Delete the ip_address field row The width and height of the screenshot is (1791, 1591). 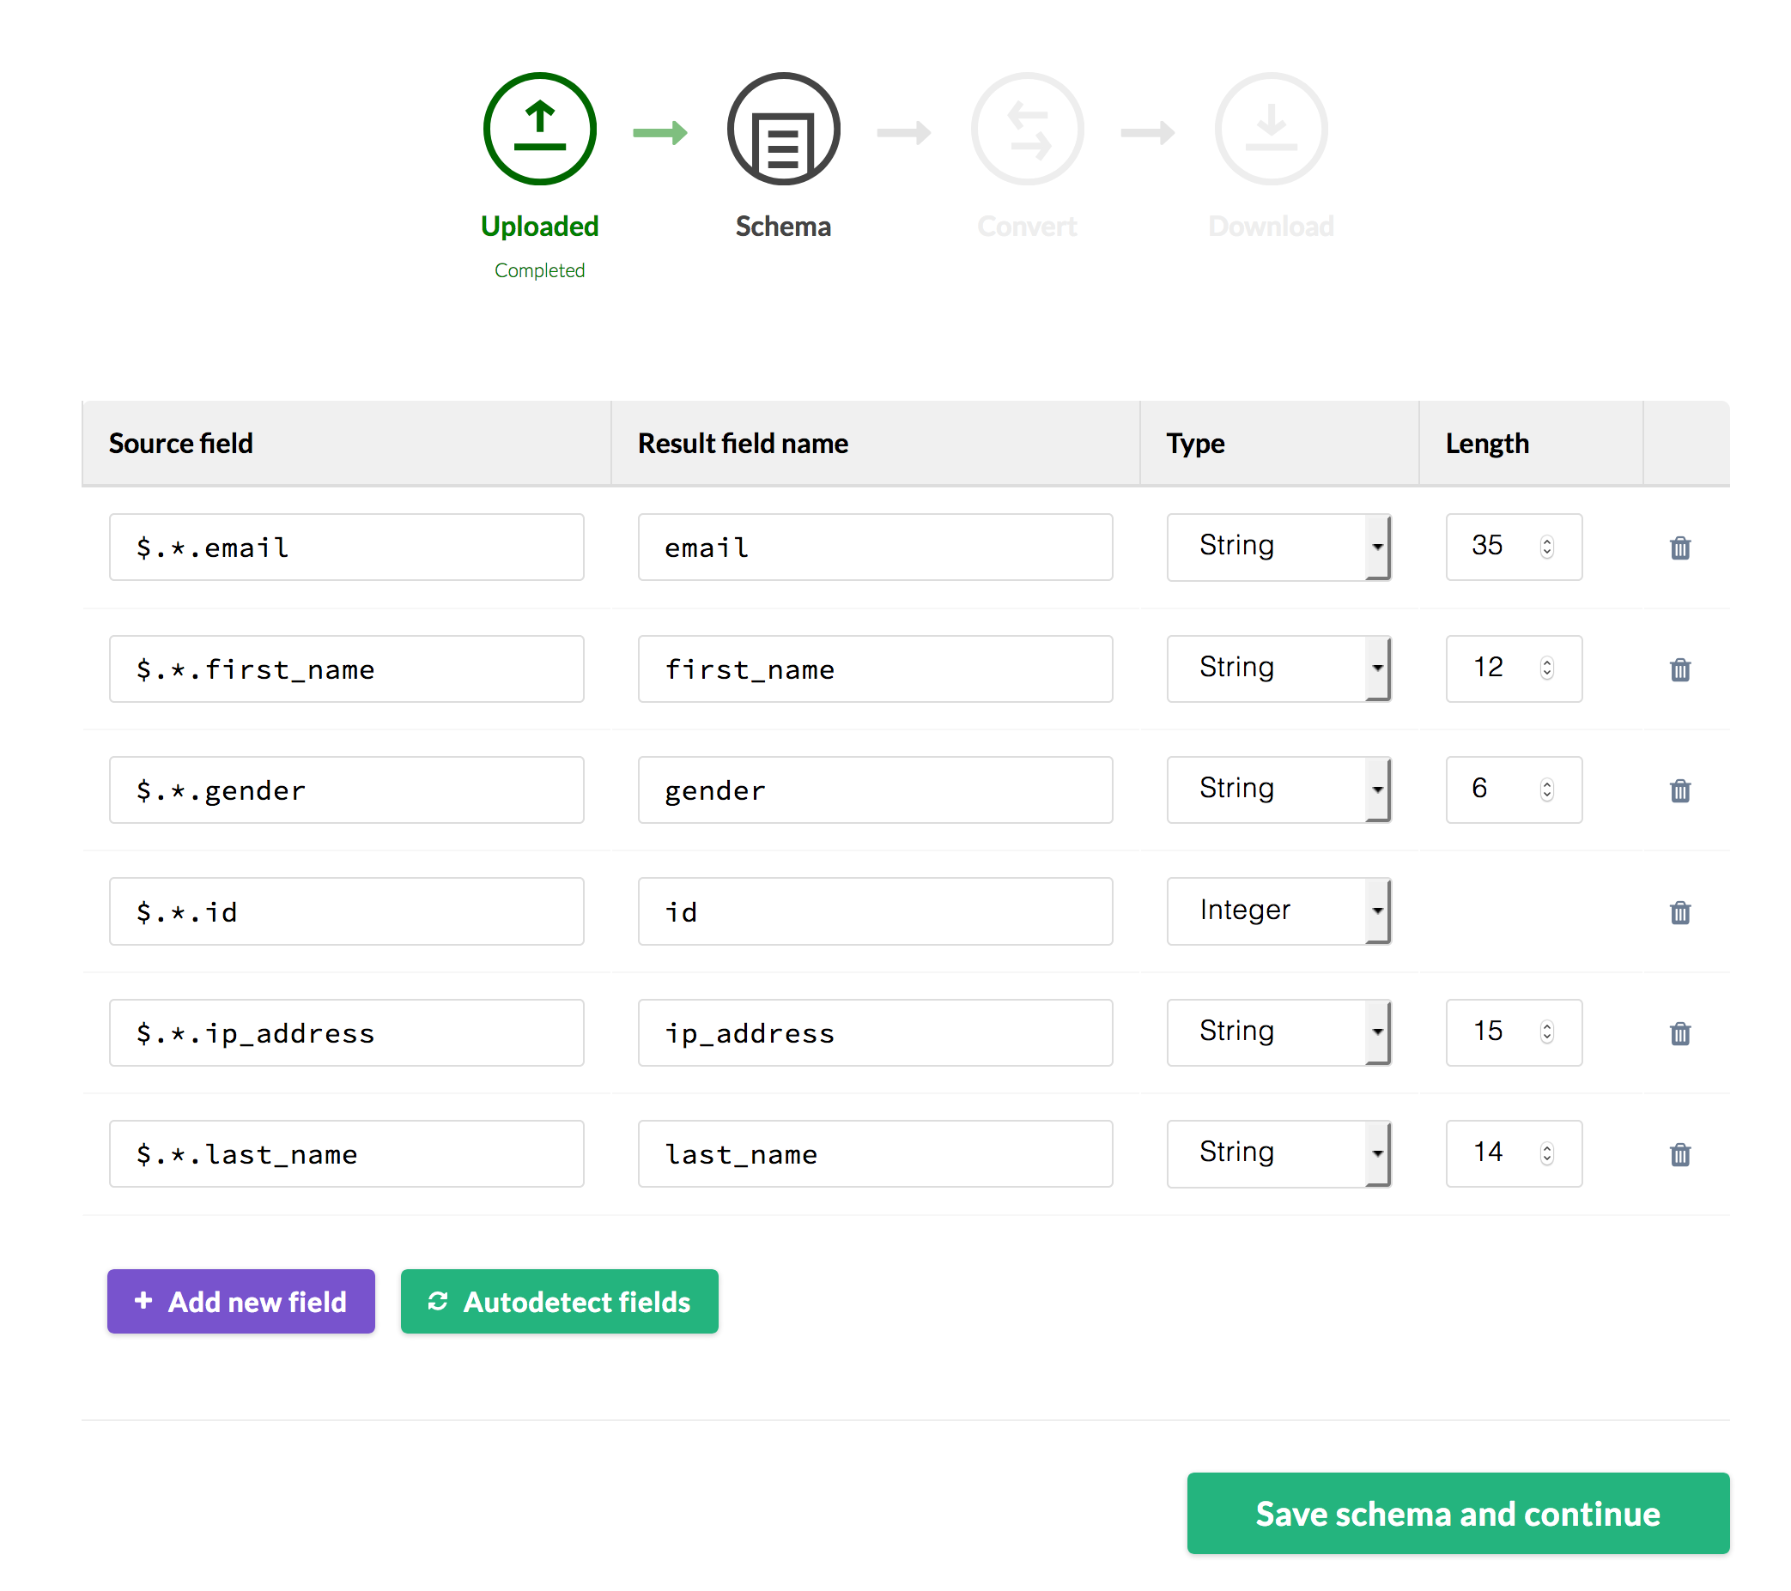(1679, 1033)
